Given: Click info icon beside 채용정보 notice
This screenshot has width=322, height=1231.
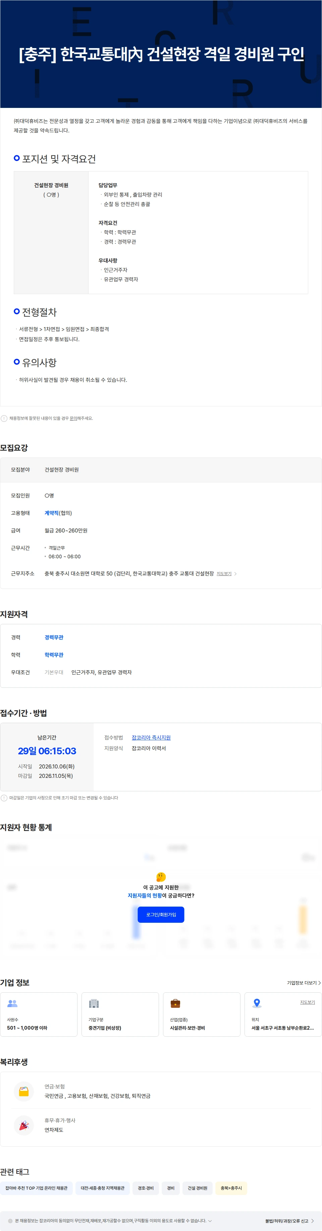Looking at the screenshot, I should [4, 418].
